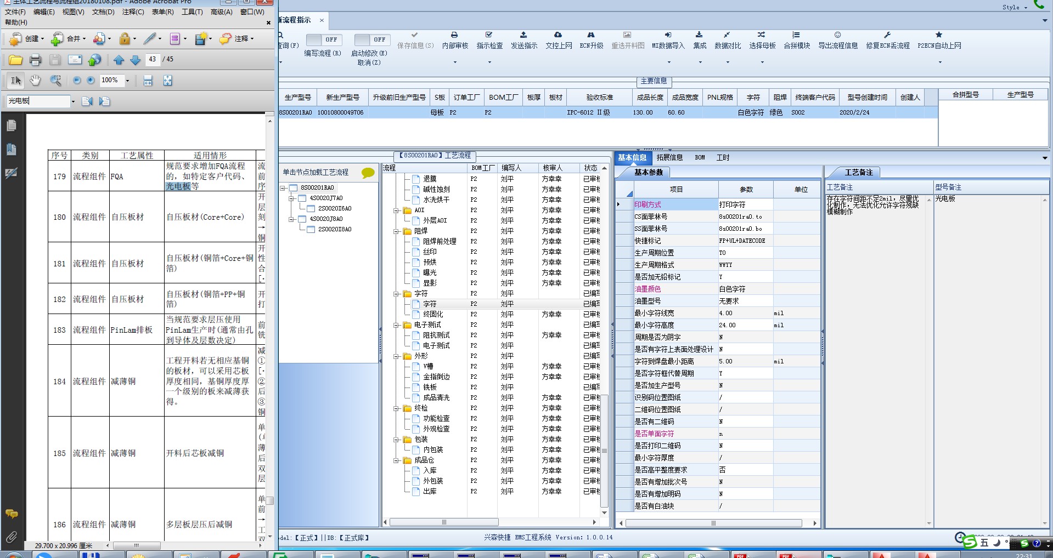Collapse the 8S00201RA0 tree node
The width and height of the screenshot is (1053, 558).
(x=283, y=188)
